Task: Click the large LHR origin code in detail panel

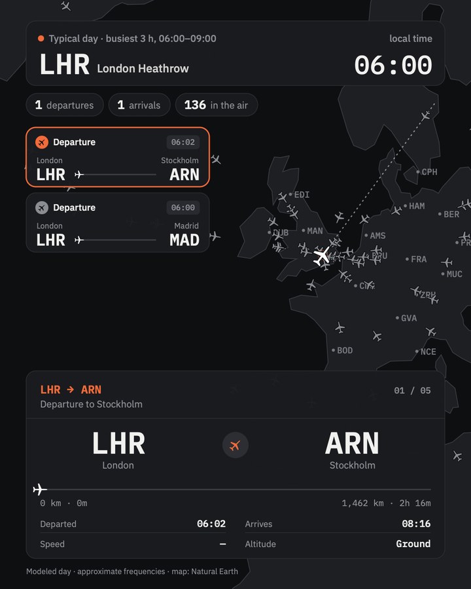Action: [x=118, y=443]
